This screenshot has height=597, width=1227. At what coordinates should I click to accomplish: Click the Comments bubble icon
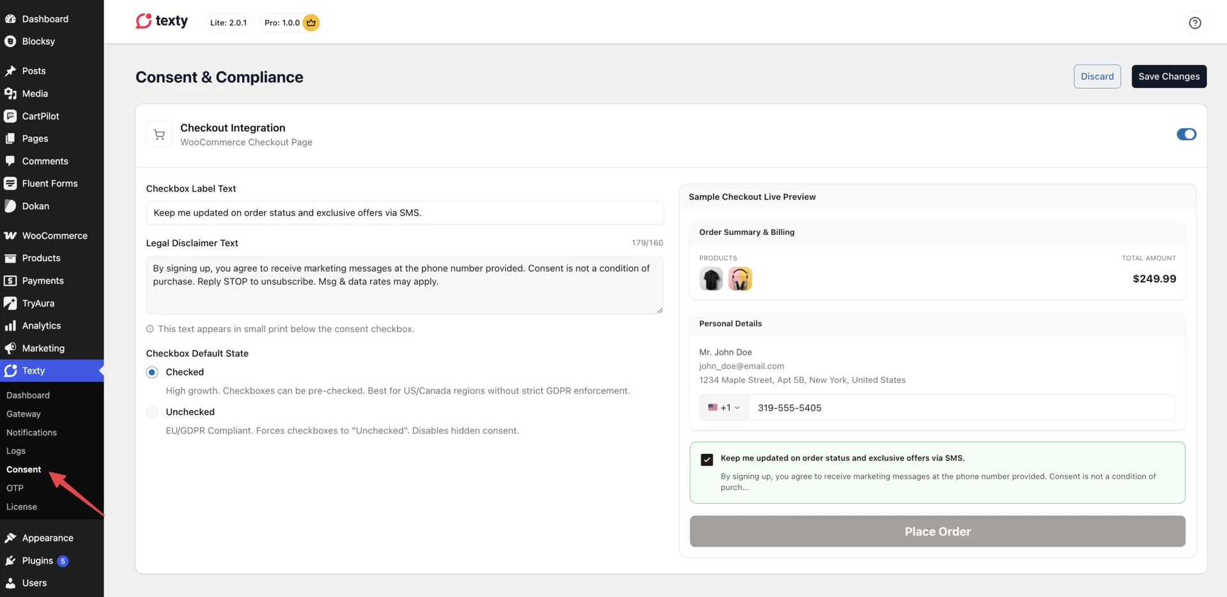(10, 161)
